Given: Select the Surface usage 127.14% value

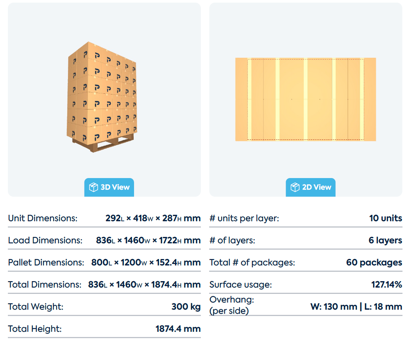Looking at the screenshot, I should (x=386, y=285).
